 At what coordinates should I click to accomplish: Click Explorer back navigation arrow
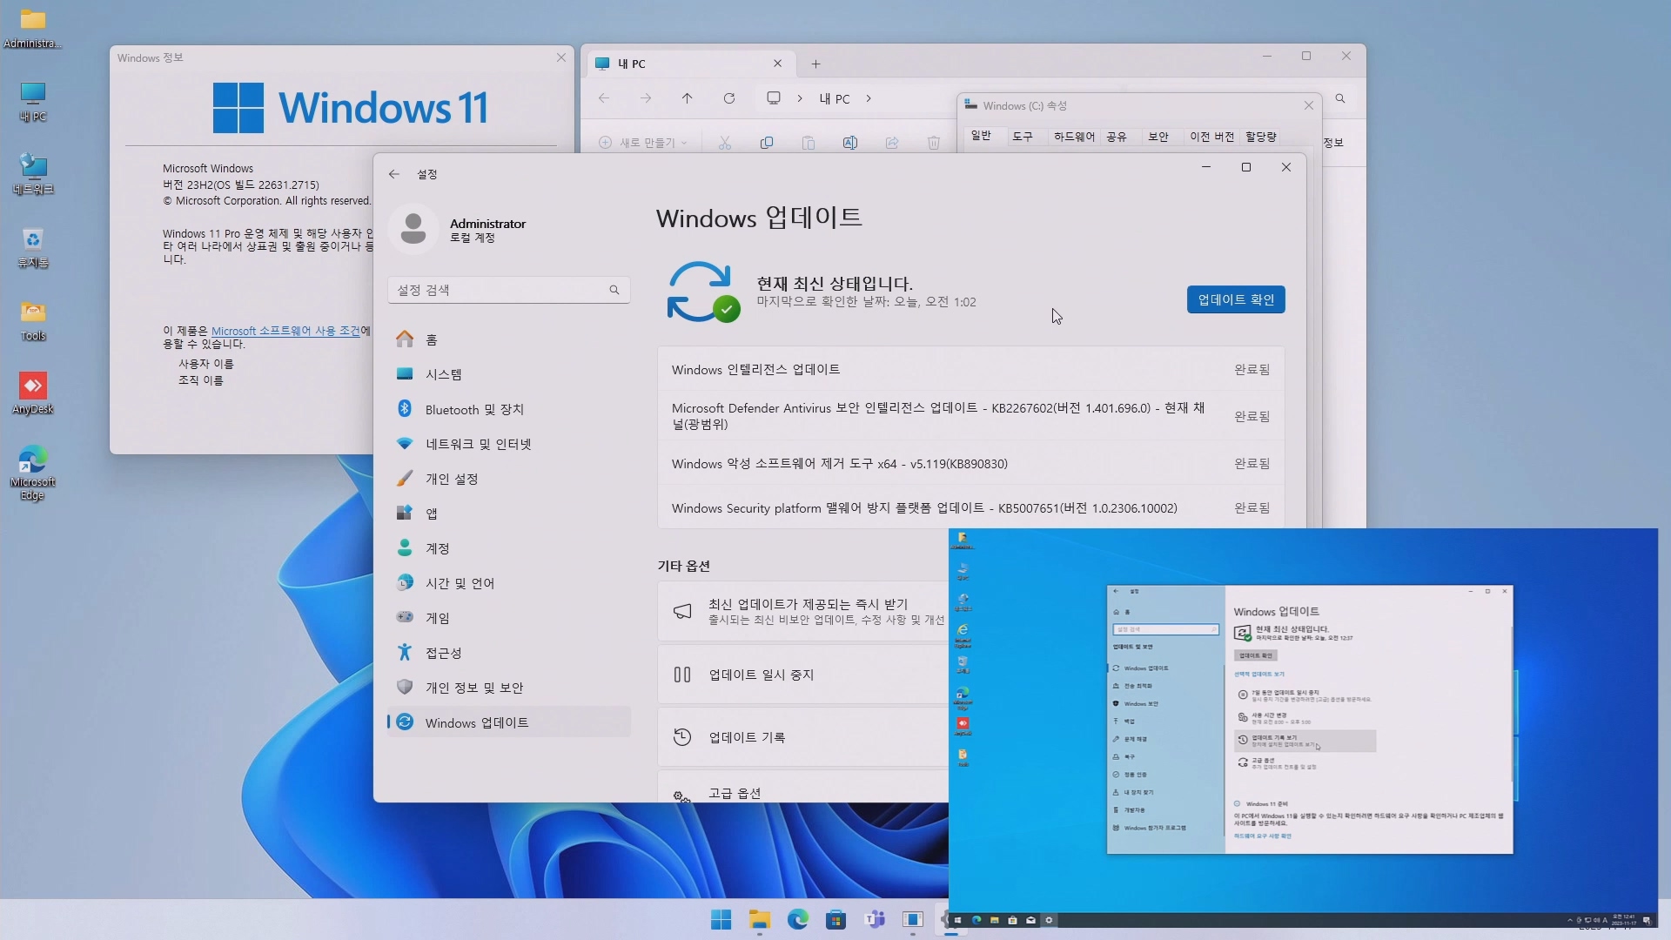(604, 98)
